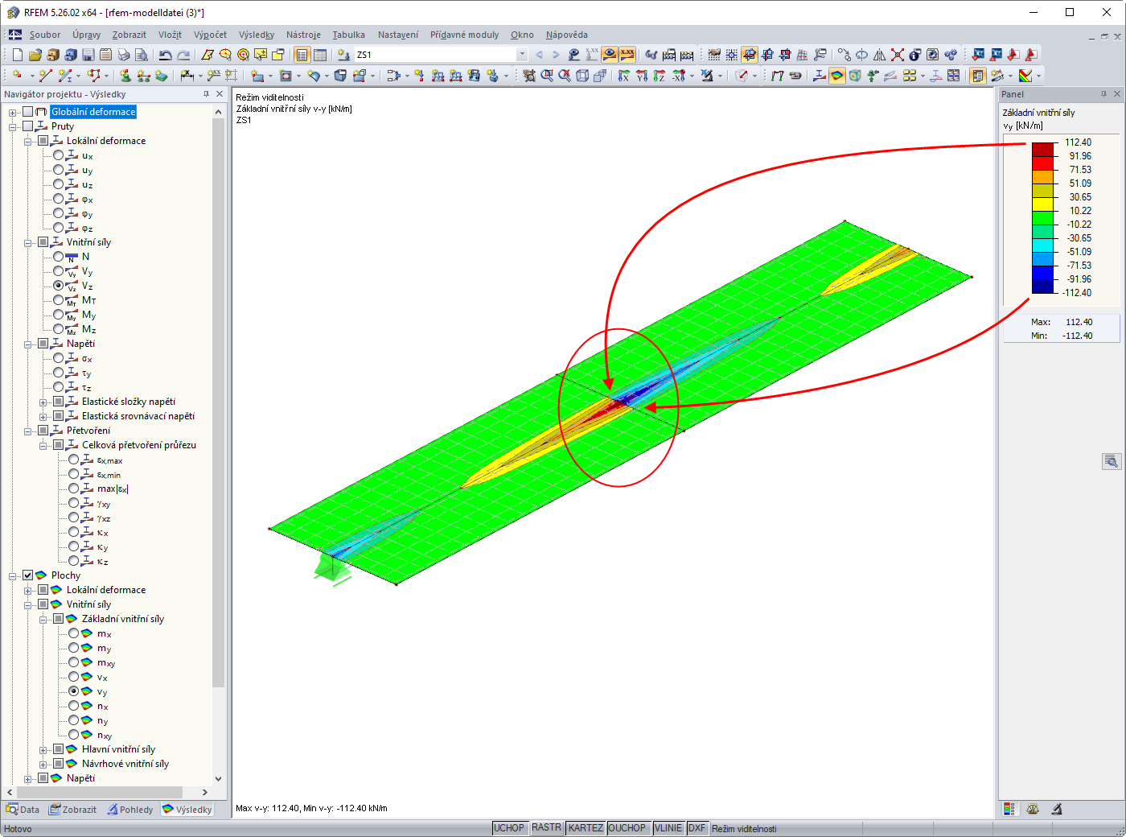Click the new line tool icon

45,76
